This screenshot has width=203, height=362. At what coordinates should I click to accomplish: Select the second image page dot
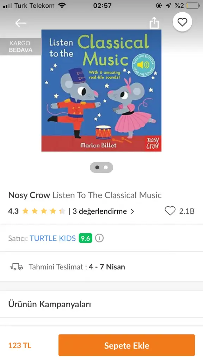[106, 168]
